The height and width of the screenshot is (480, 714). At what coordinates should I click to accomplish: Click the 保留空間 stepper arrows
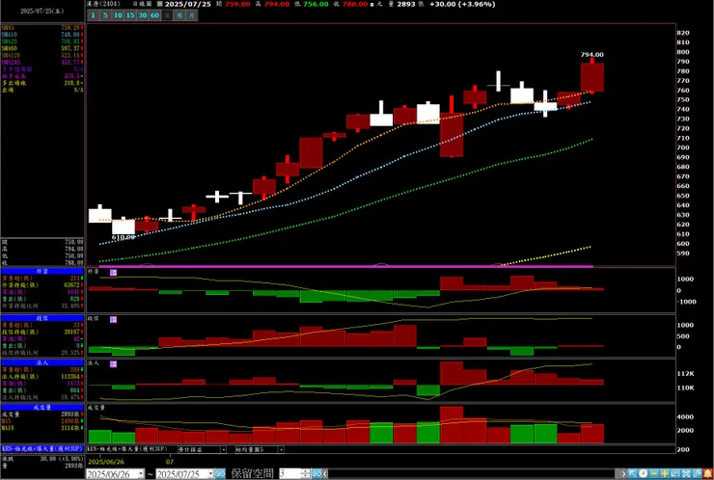306,473
